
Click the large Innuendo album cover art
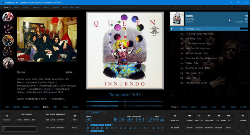click(125, 51)
